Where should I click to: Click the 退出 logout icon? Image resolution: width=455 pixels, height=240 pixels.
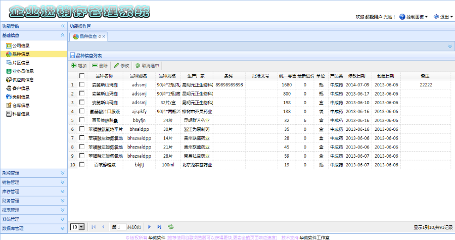click(x=436, y=17)
